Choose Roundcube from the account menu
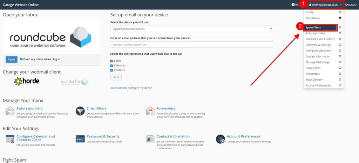This screenshot has width=359, height=163. click(x=312, y=18)
